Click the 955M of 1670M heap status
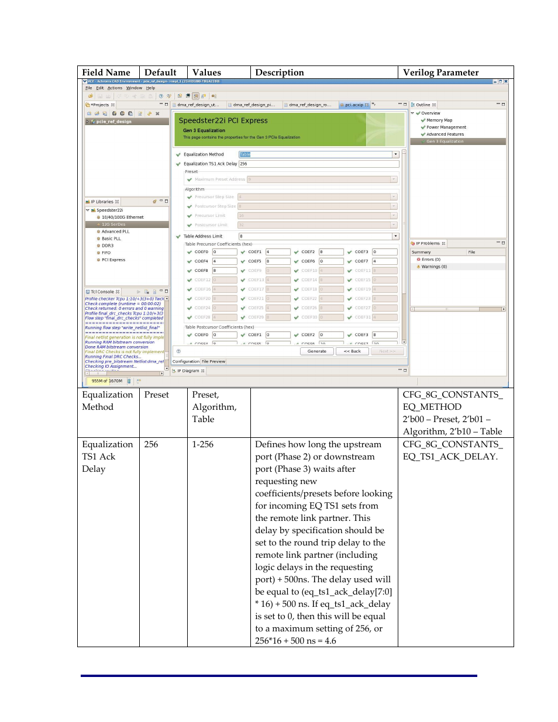The width and height of the screenshot is (558, 722). tap(106, 381)
